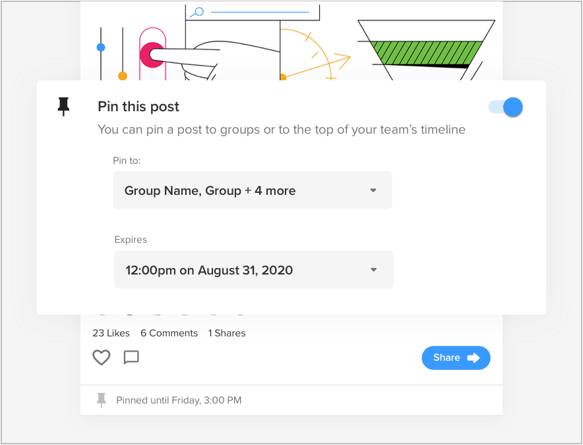Click the magnifying glass in the illustration

(x=197, y=12)
